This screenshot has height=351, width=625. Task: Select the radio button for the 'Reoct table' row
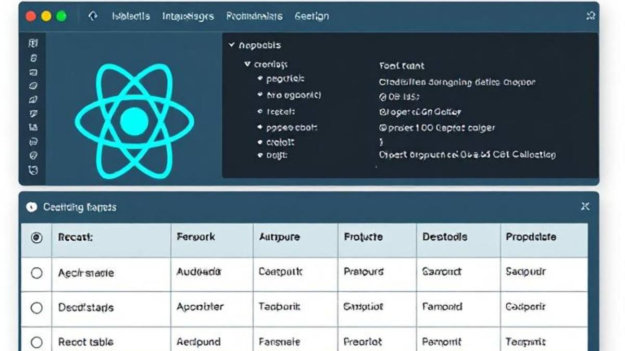(x=36, y=342)
